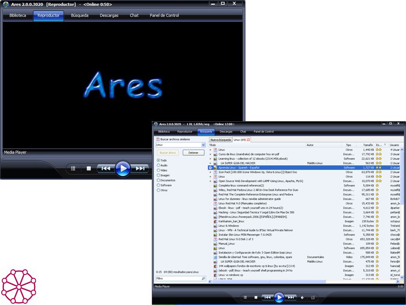Select the Documentos radio button
The height and width of the screenshot is (305, 406).
tap(158, 180)
